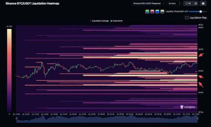Click the Binance BTC/USDT Liquidation Heatmap title
Screen dimensions: 211x127
(x=33, y=3)
